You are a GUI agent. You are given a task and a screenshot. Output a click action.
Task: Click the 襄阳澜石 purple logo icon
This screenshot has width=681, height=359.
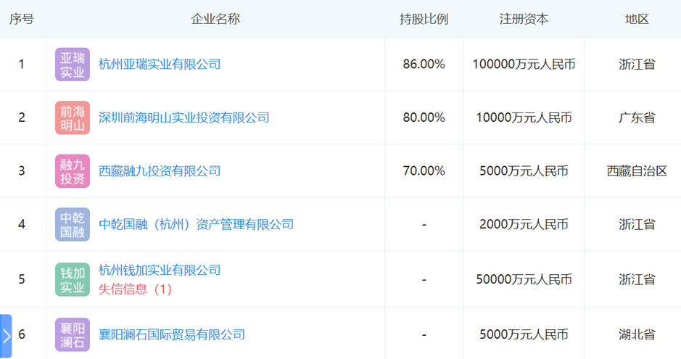(x=73, y=334)
